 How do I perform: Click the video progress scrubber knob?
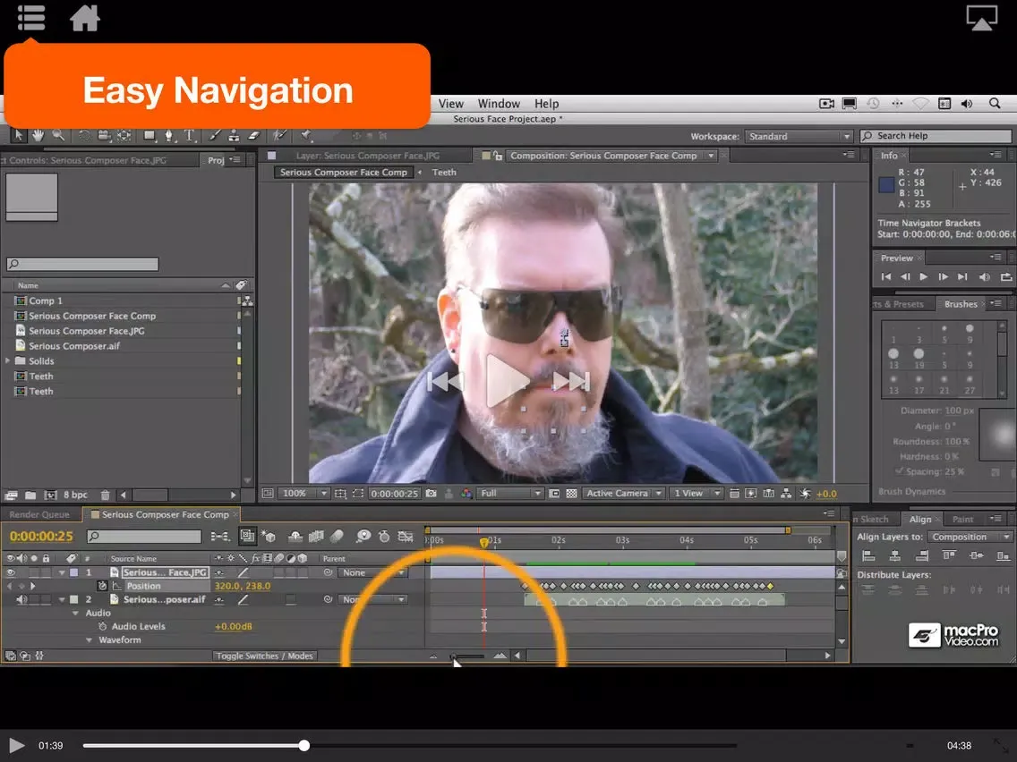point(304,746)
